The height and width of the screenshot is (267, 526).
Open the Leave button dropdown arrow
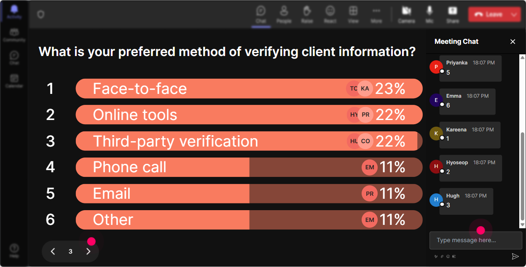tap(514, 14)
